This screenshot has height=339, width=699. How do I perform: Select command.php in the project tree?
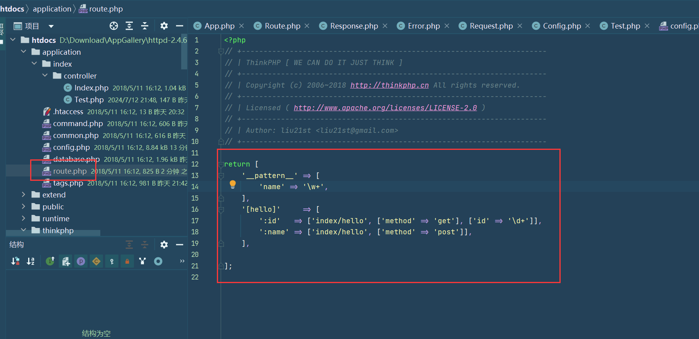78,123
